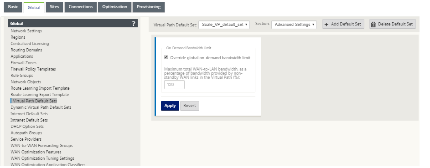
Task: Select WAN Optimization Features
Action: click(36, 152)
